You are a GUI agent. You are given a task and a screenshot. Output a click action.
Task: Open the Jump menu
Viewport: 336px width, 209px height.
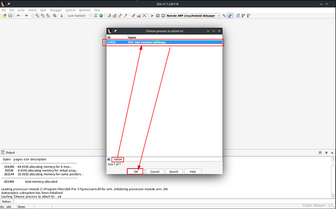coord(21,10)
